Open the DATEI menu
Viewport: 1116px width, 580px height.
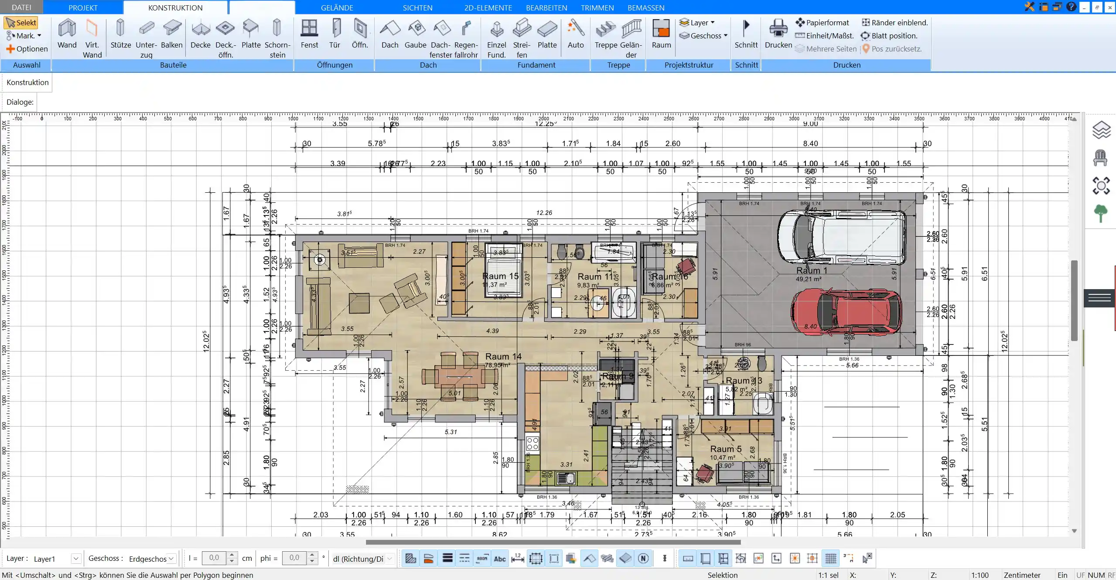[21, 7]
